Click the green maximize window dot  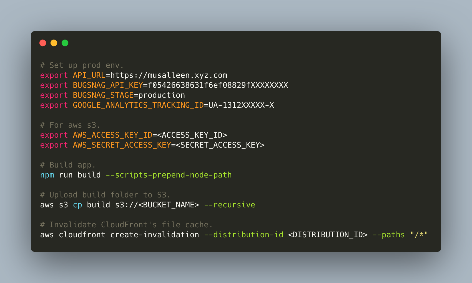(x=65, y=43)
